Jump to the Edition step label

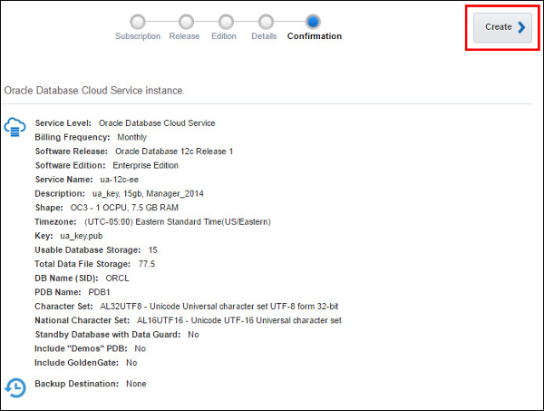[x=226, y=36]
